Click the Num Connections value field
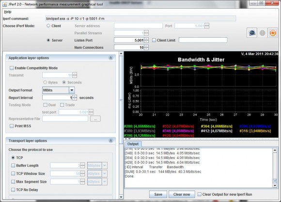The width and height of the screenshot is (281, 202). point(129,47)
